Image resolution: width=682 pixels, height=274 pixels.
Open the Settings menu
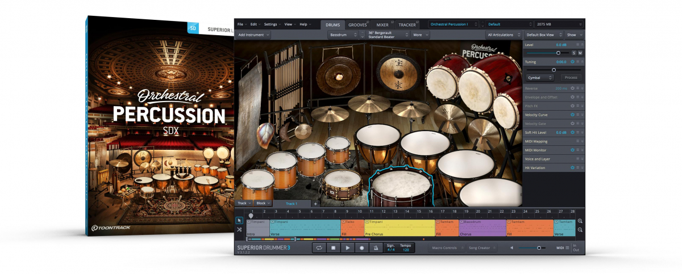point(271,24)
